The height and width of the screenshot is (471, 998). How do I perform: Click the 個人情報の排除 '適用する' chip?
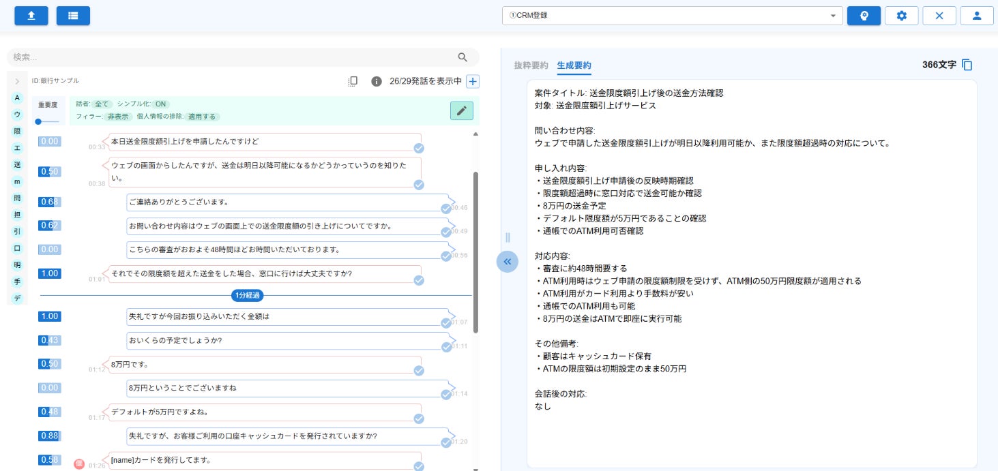click(x=203, y=117)
